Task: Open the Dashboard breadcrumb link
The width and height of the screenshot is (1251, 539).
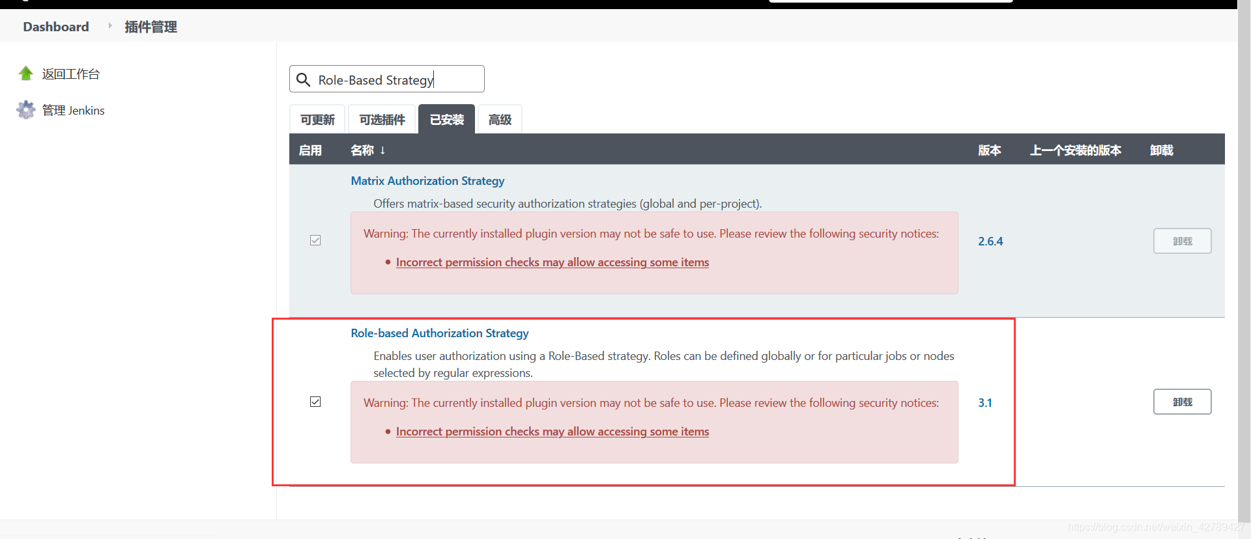Action: 56,27
